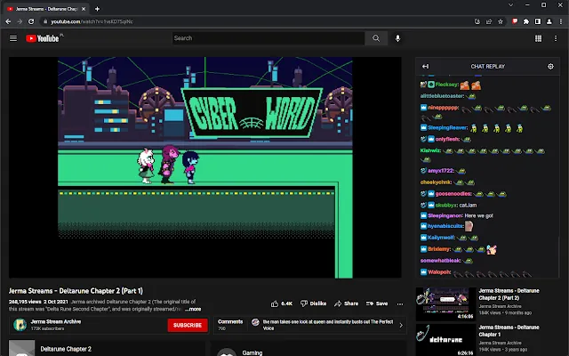
Task: Click the '172K subscribers' text
Action: tap(47, 328)
